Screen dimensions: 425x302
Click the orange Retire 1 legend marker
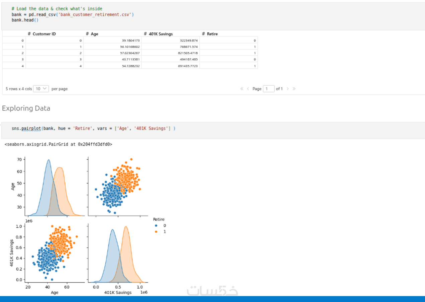[155, 232]
